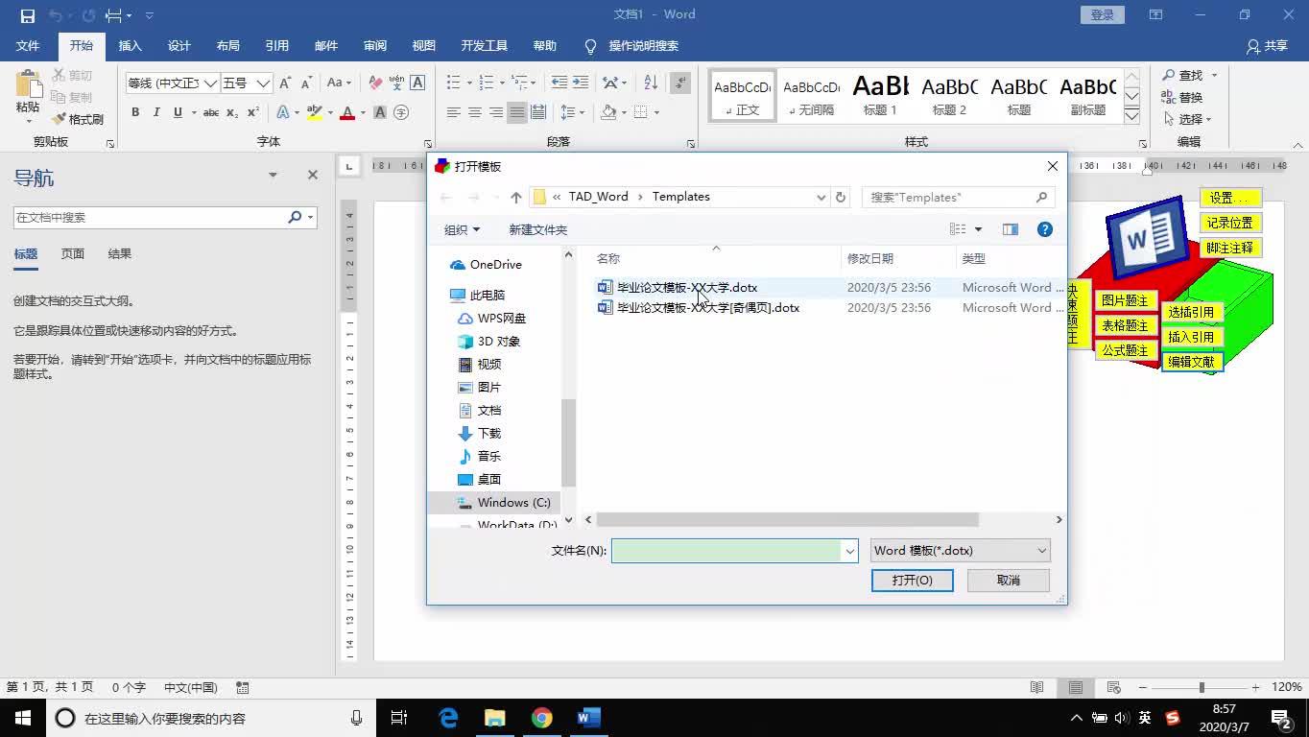Select the 标题 1 style
This screenshot has width=1309, height=737.
point(880,95)
